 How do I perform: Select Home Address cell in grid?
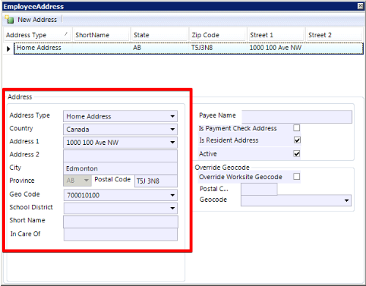[39, 48]
